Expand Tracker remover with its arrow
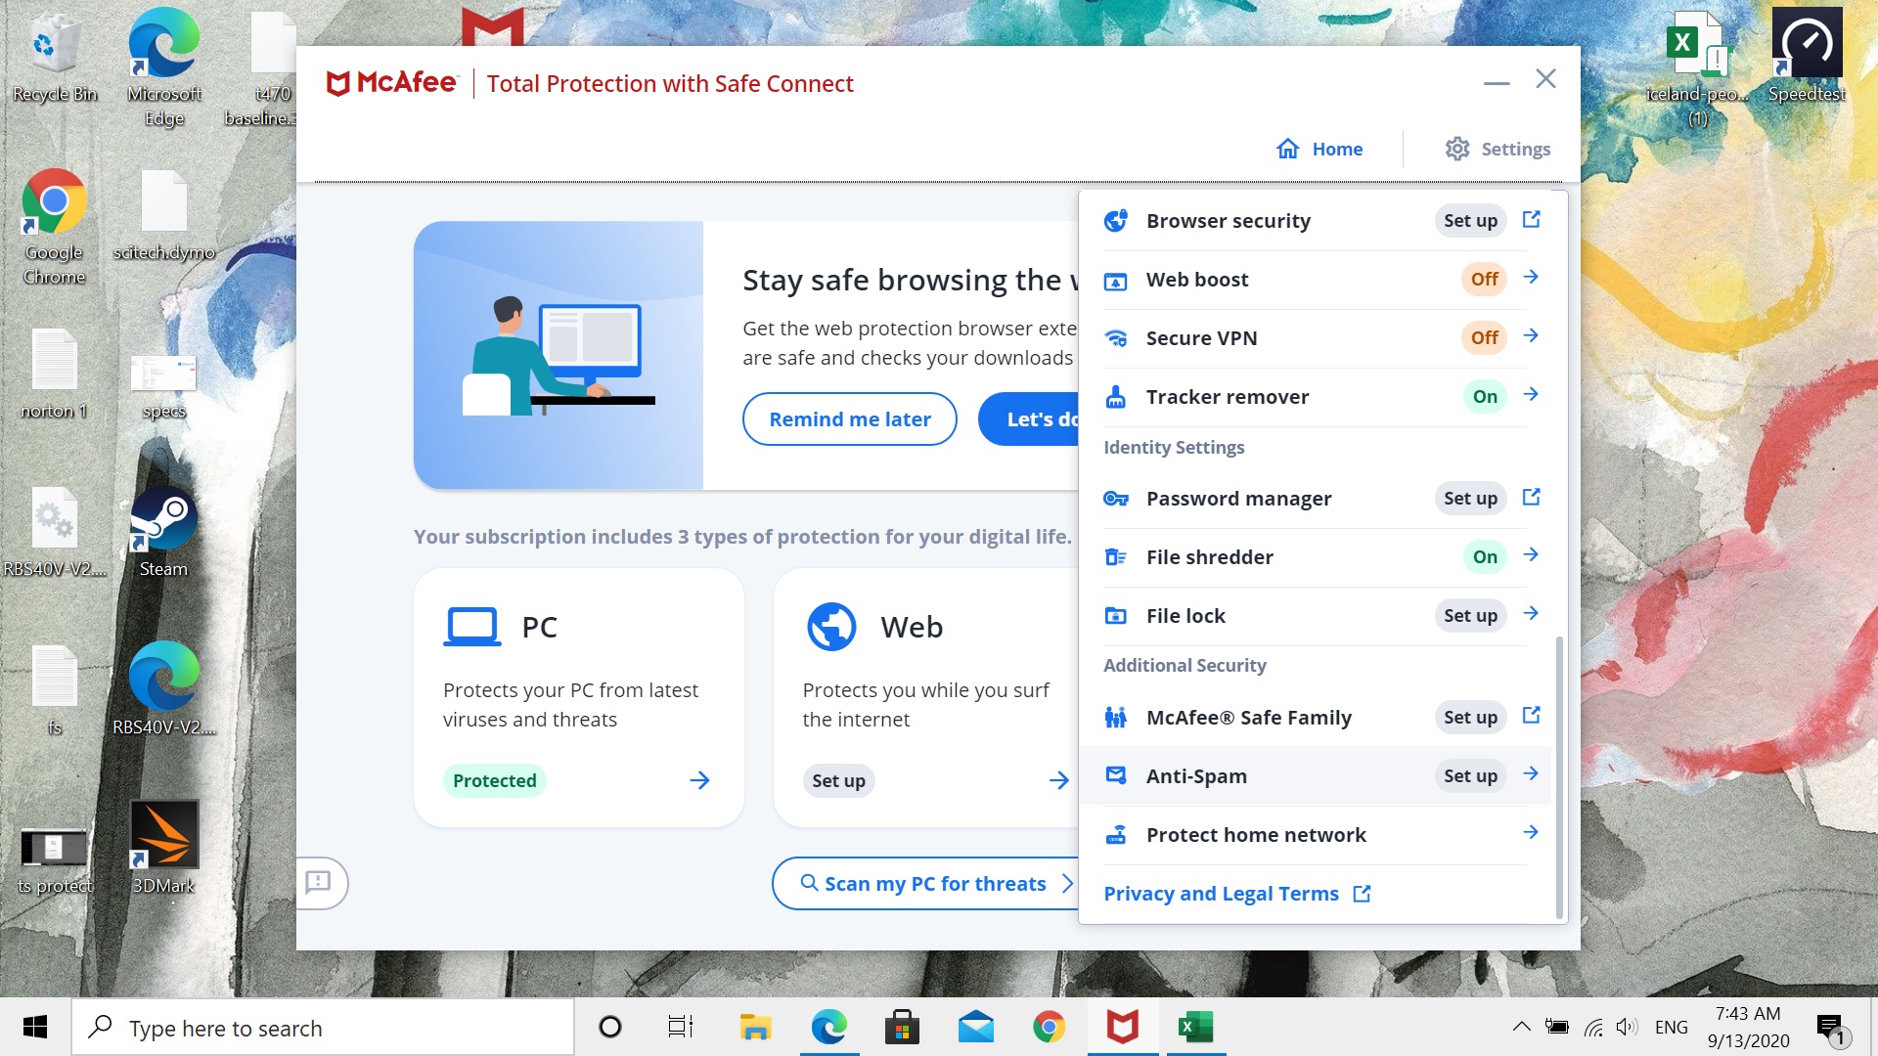The image size is (1878, 1056). click(1531, 395)
